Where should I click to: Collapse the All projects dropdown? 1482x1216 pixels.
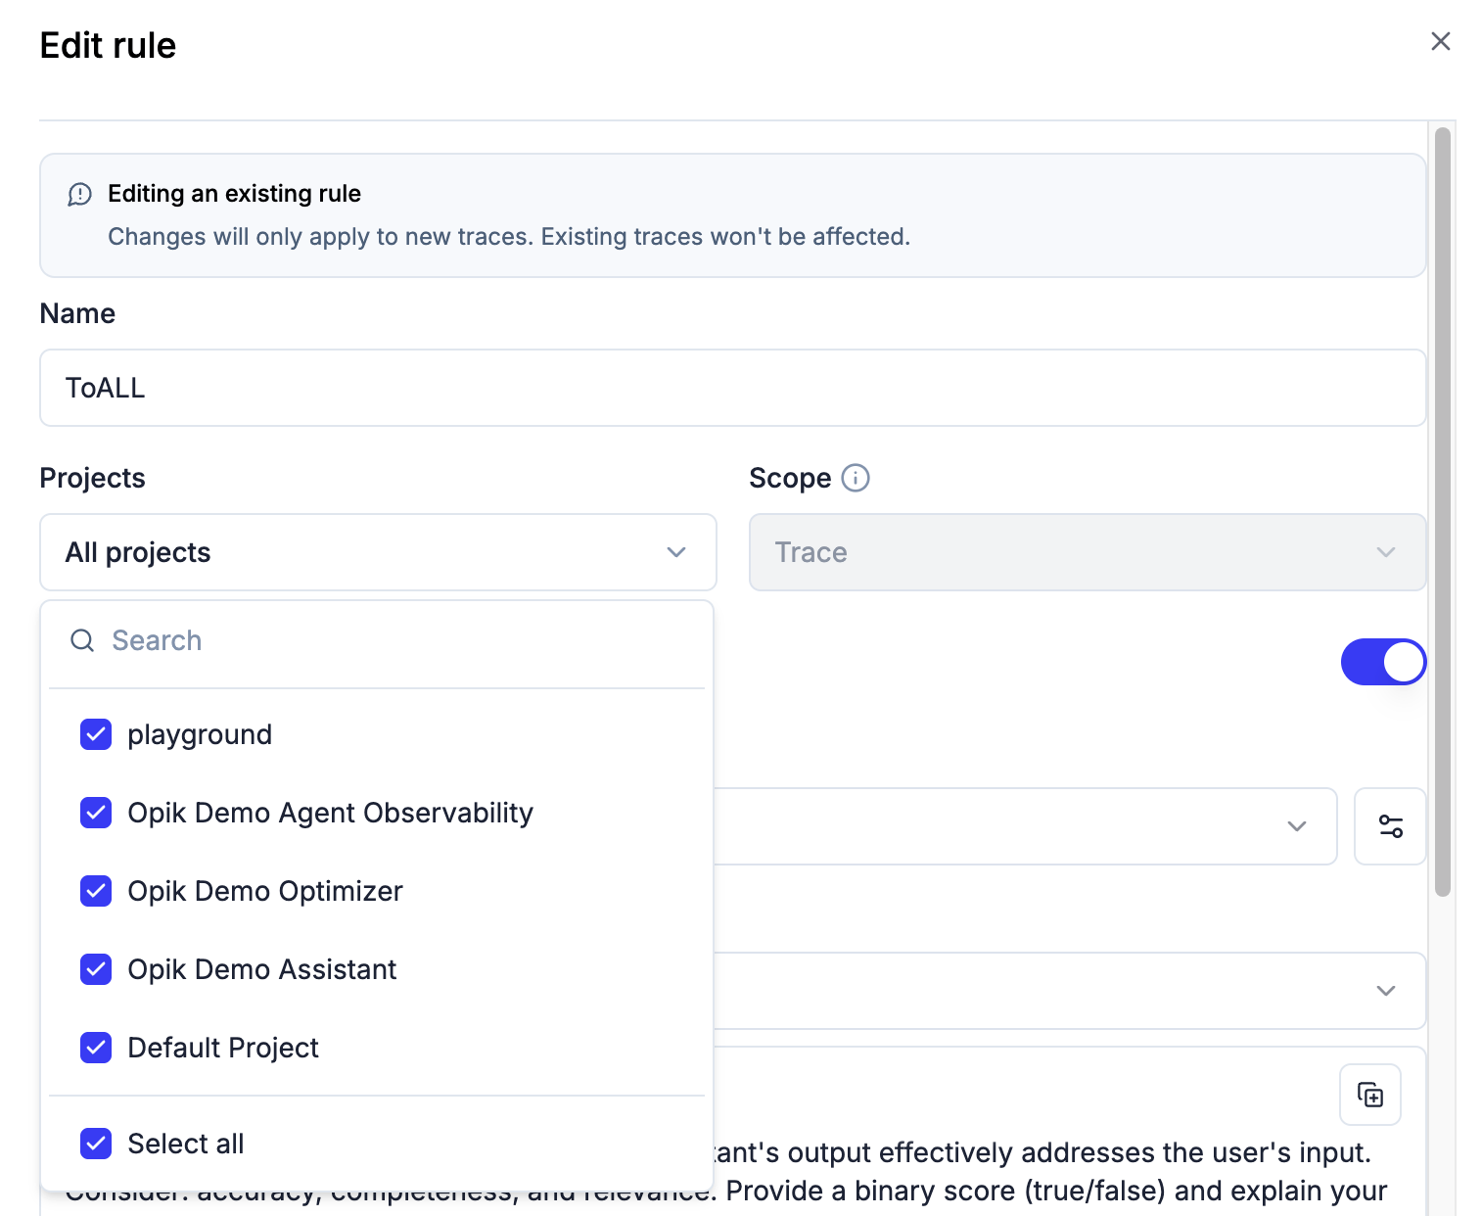point(674,552)
